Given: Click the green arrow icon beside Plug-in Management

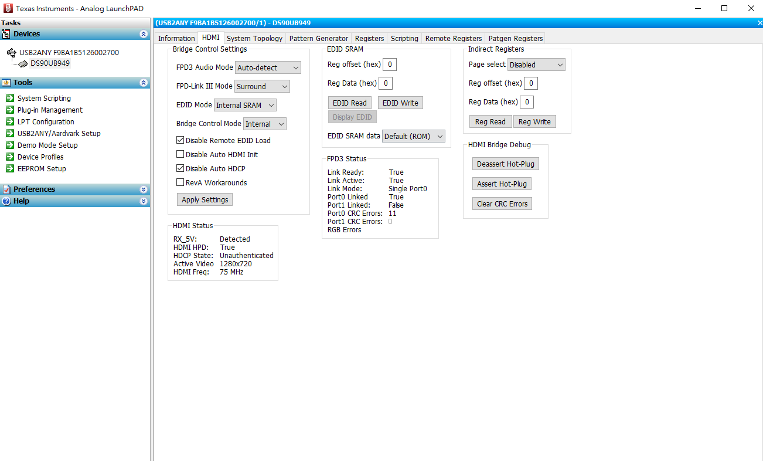Looking at the screenshot, I should tap(10, 110).
